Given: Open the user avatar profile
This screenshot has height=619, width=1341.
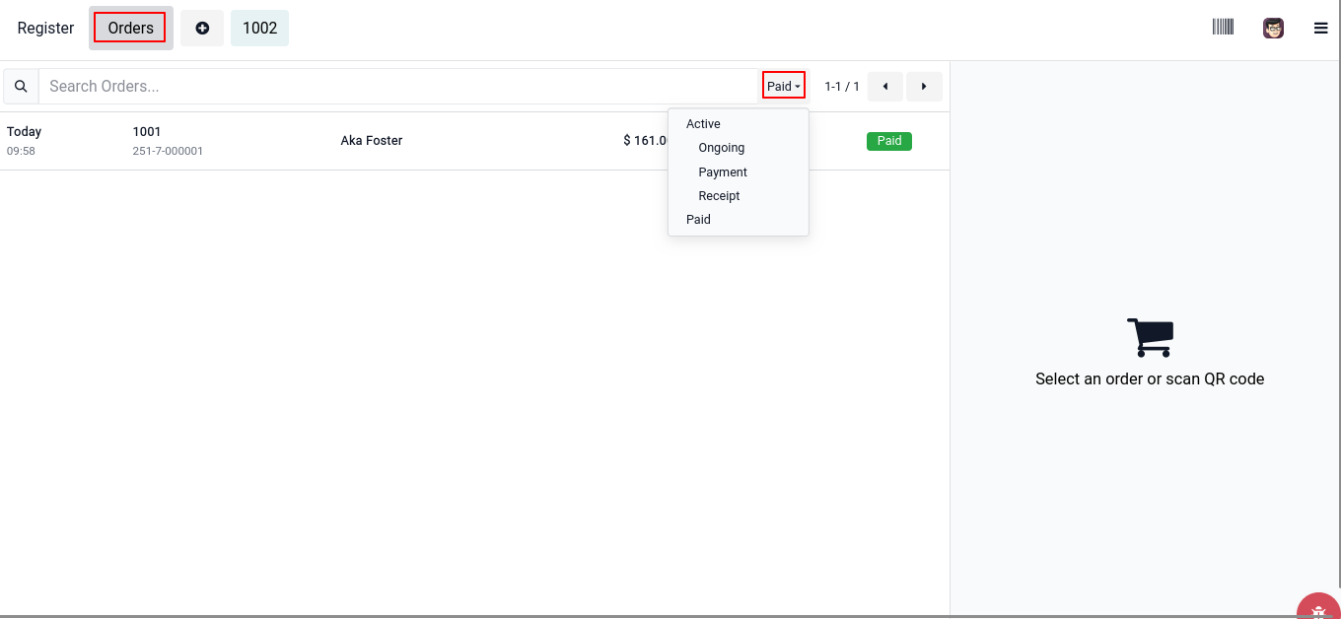Looking at the screenshot, I should (1273, 28).
